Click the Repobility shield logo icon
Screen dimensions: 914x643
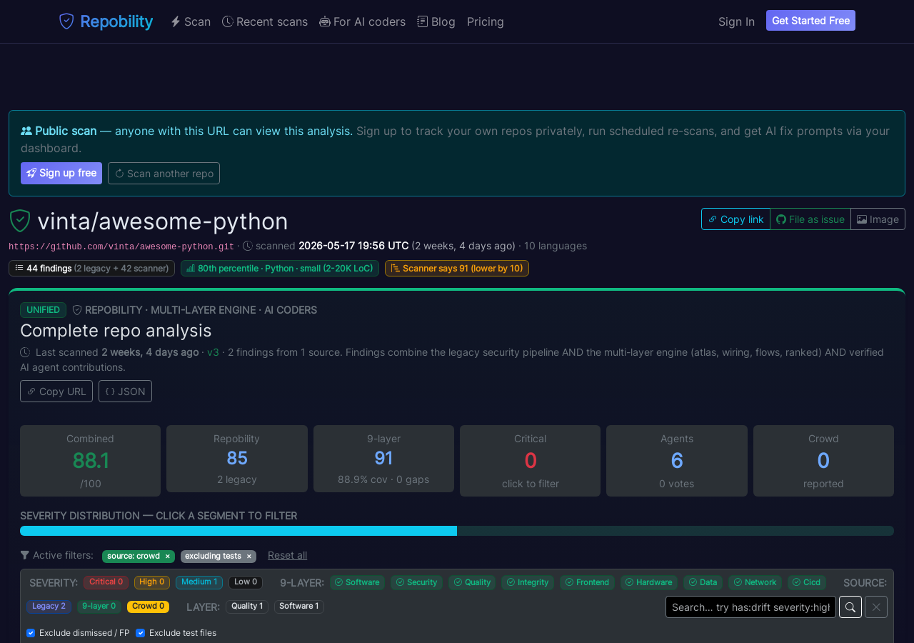click(66, 21)
